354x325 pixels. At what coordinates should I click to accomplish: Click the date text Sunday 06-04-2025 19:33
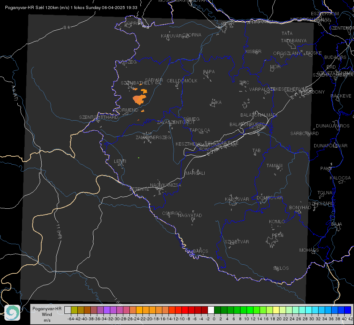click(111, 8)
